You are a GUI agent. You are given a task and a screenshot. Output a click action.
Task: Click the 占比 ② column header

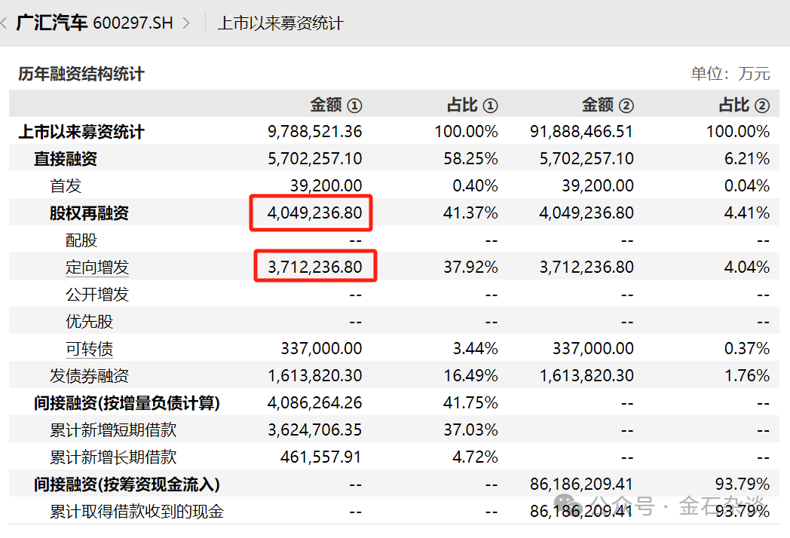pos(744,105)
